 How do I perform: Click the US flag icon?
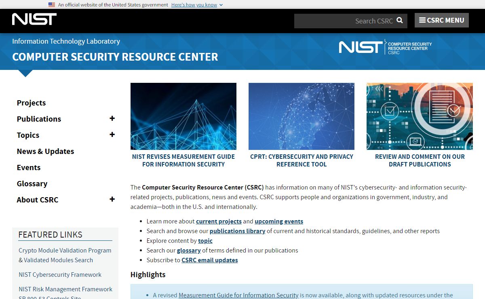pyautogui.click(x=52, y=5)
